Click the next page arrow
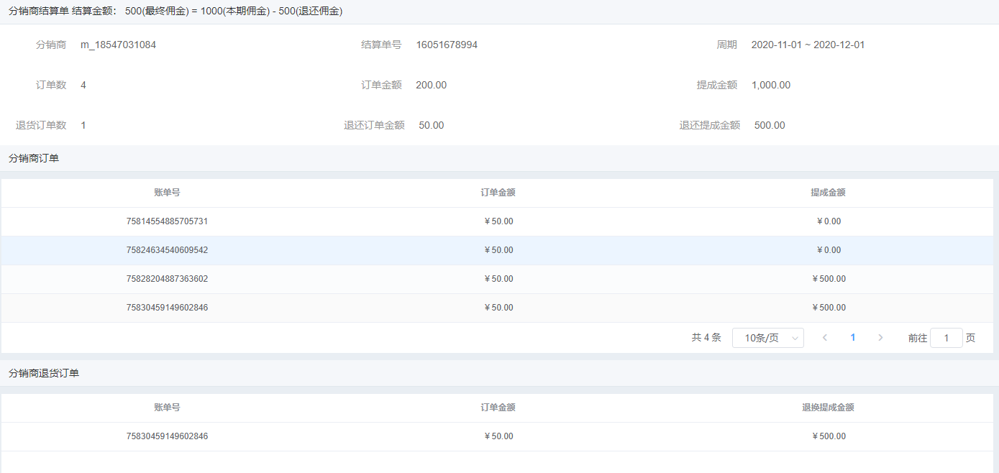 (x=880, y=338)
